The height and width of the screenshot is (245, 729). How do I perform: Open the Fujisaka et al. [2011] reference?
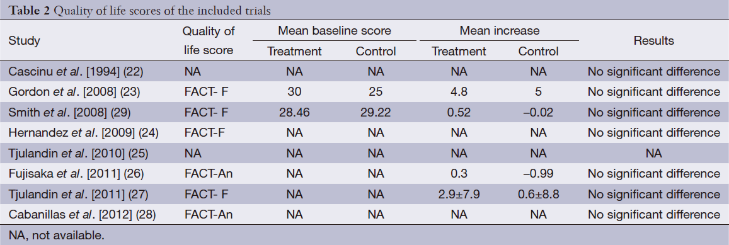[x=76, y=174]
